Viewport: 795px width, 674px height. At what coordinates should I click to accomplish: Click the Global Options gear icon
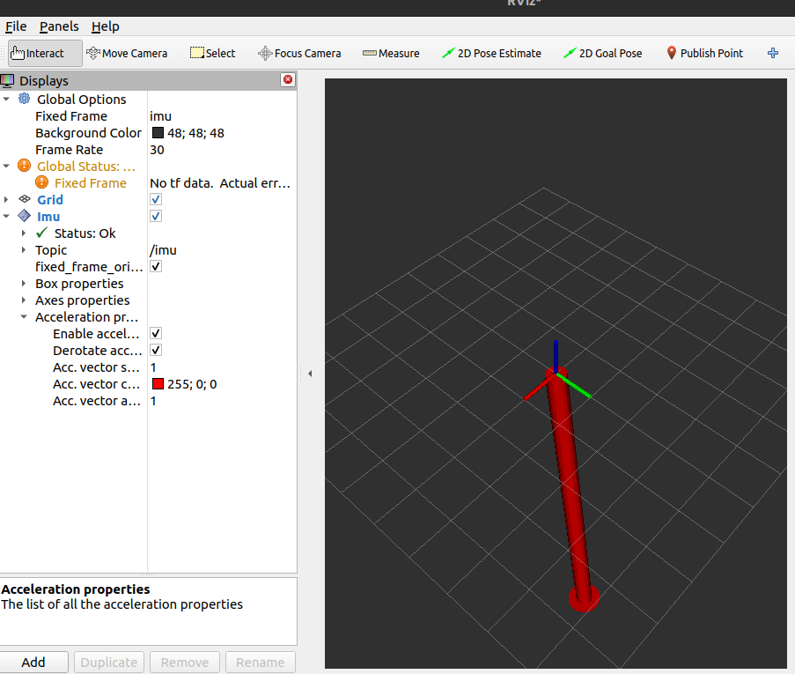pyautogui.click(x=24, y=99)
